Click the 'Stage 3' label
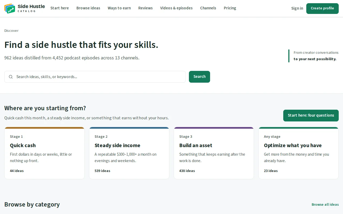The image size is (343, 214). (186, 136)
